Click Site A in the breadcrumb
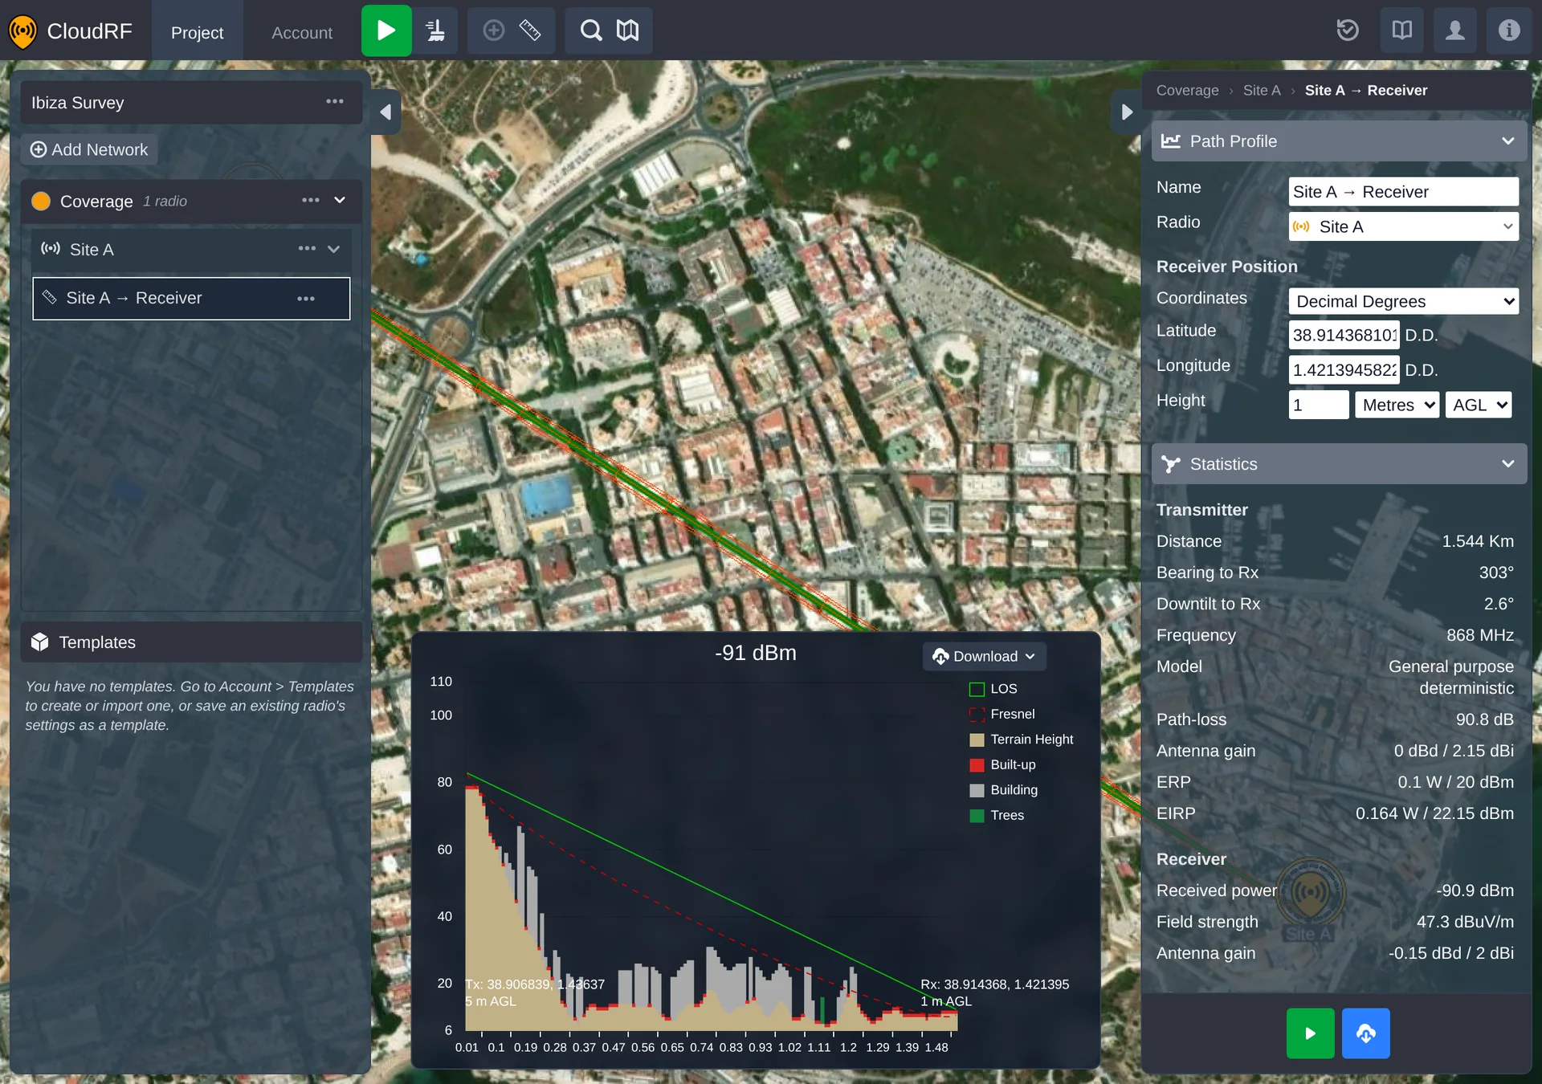 coord(1262,91)
